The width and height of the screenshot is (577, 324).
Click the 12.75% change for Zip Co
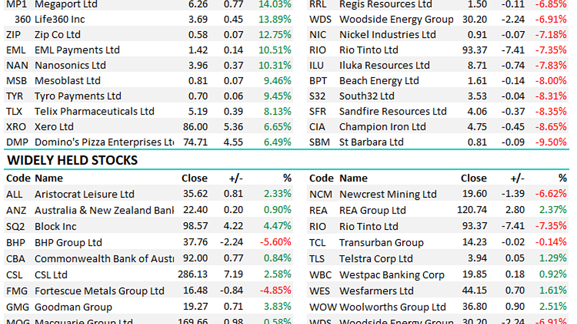275,35
